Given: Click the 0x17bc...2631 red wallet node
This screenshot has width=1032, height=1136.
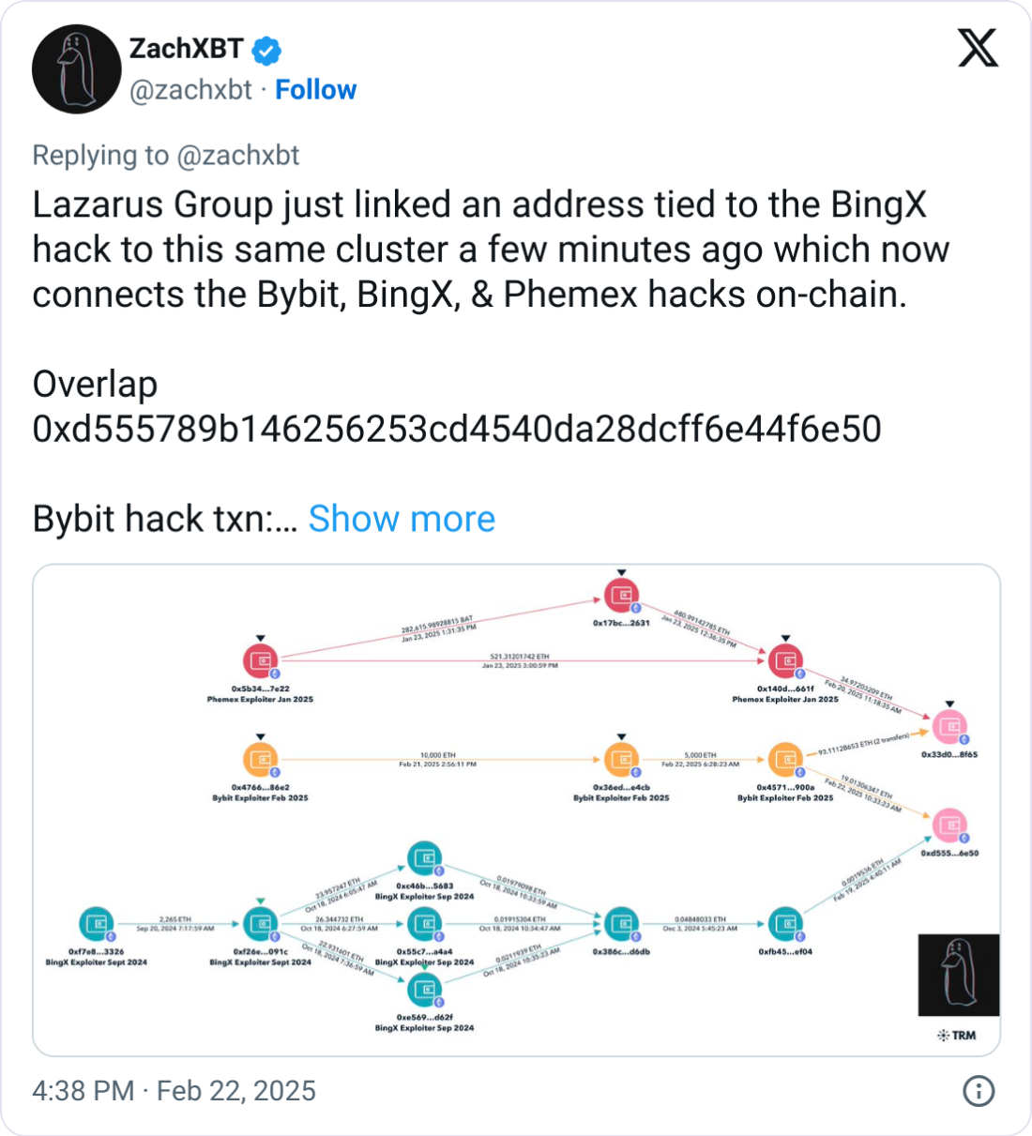Looking at the screenshot, I should click(621, 595).
